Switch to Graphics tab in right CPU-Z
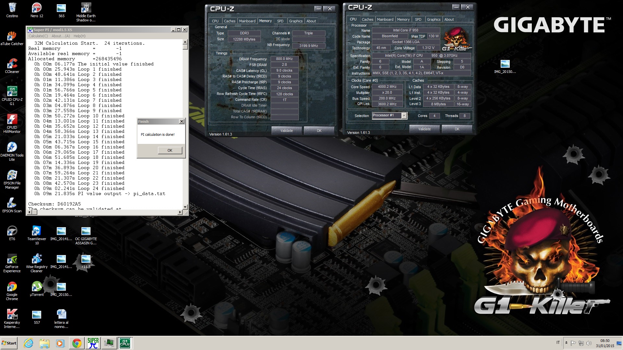 [434, 19]
